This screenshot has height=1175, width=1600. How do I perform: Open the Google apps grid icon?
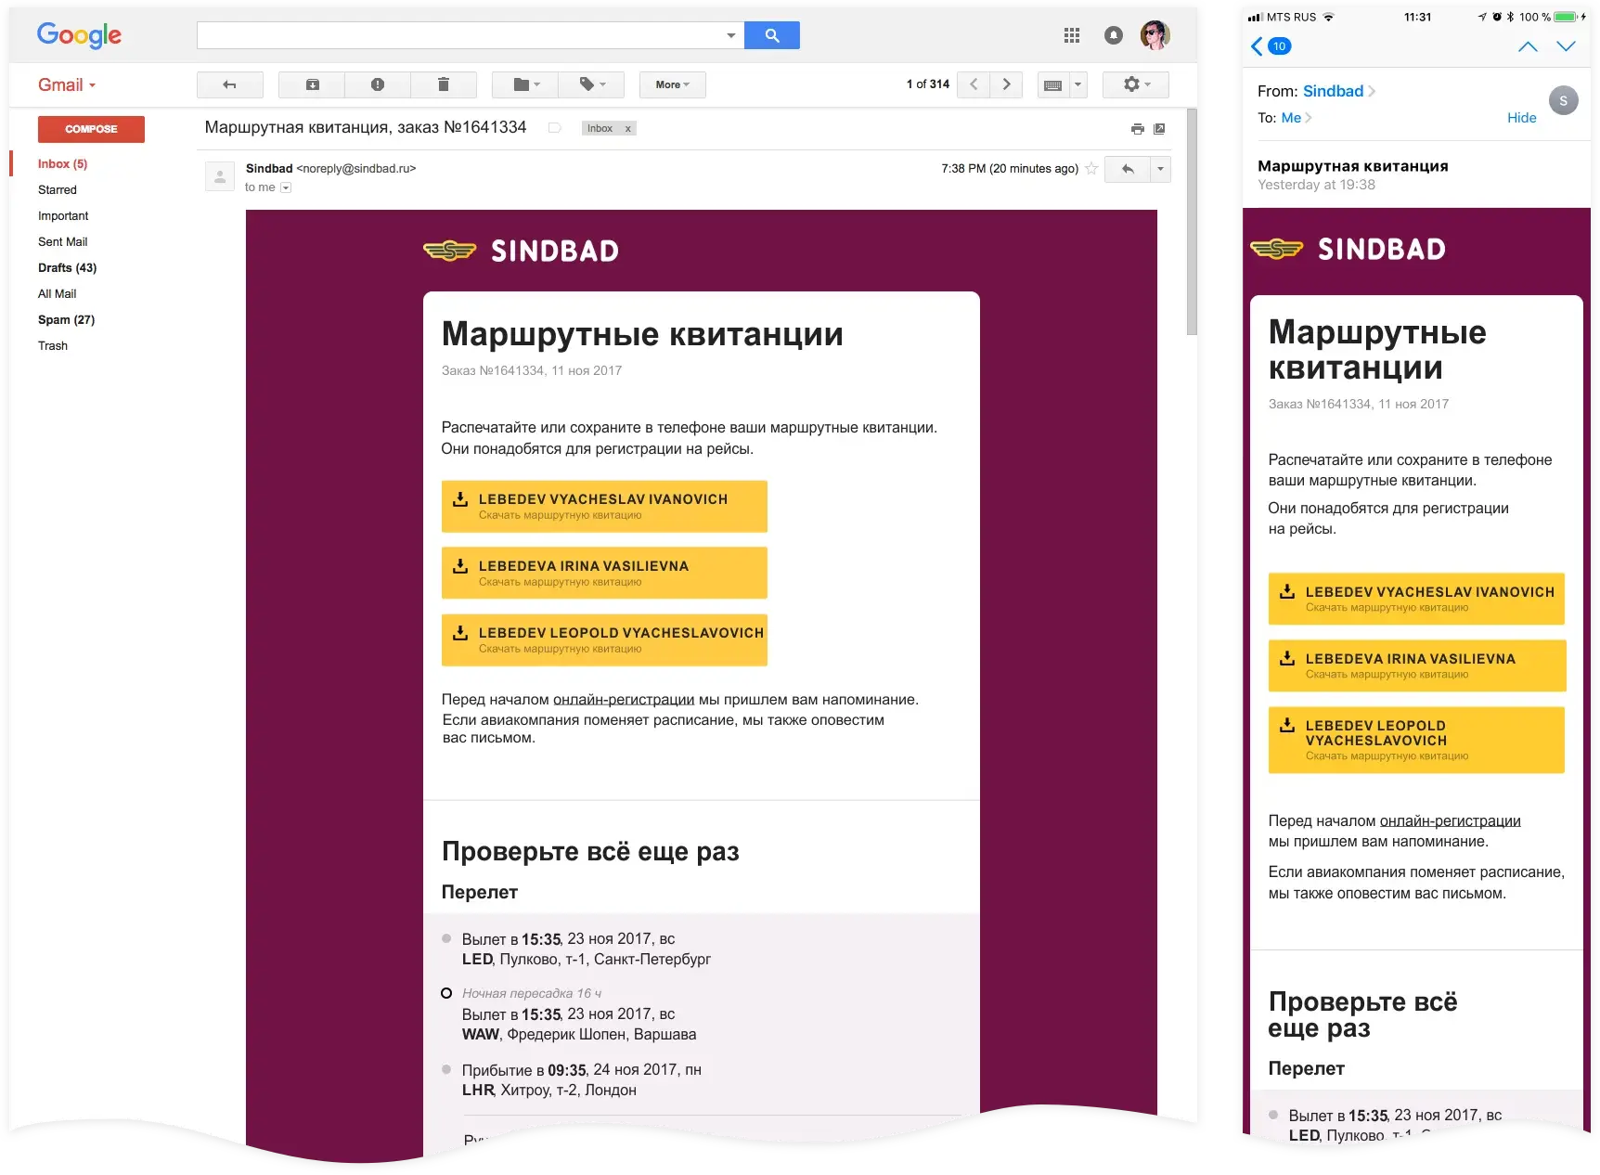pos(1072,35)
